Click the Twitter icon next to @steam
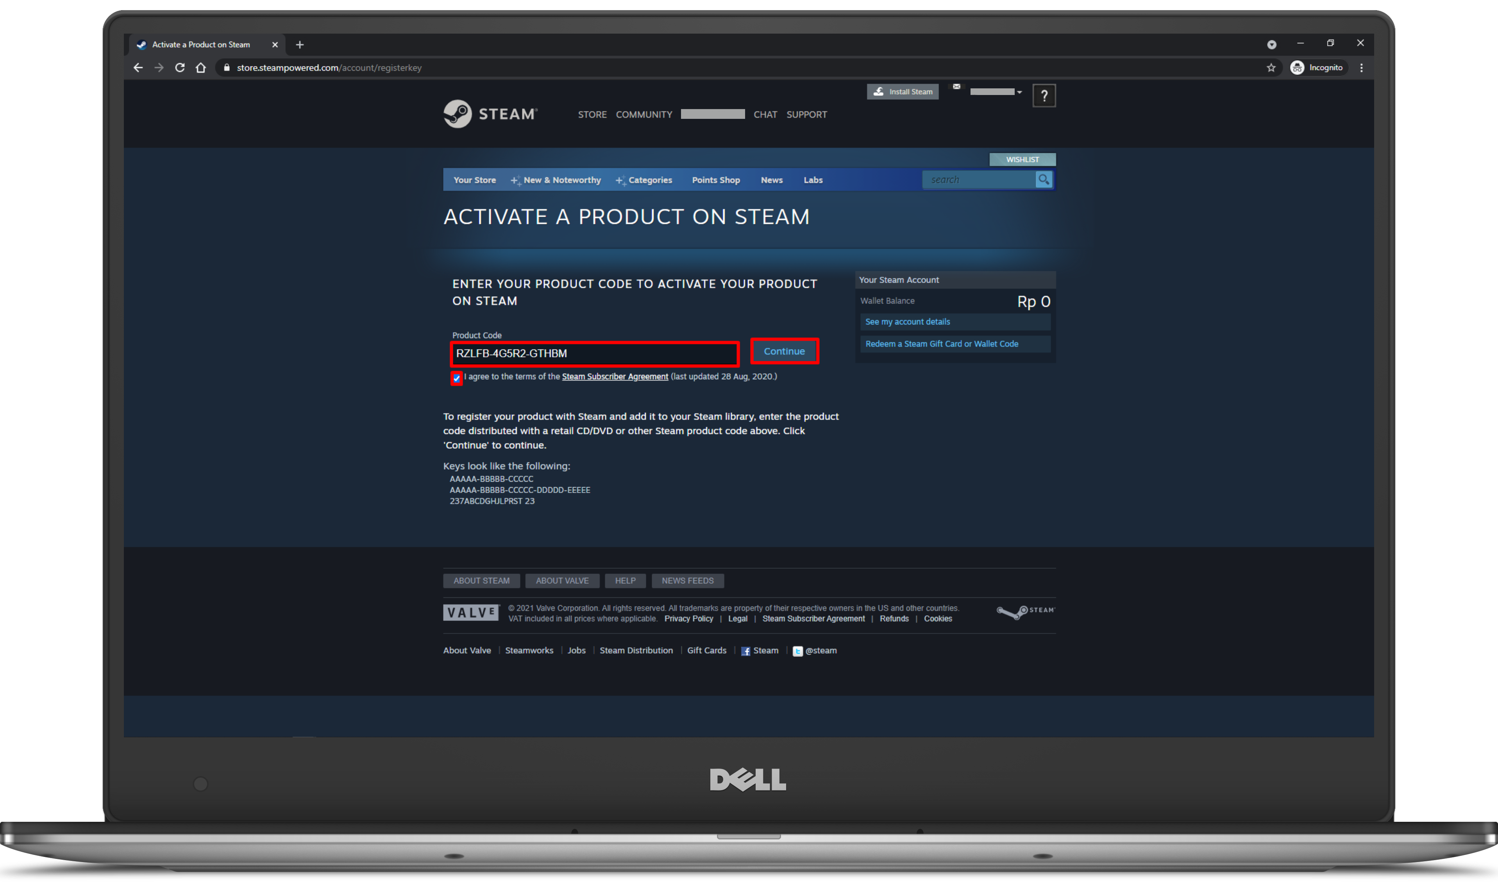The width and height of the screenshot is (1498, 882). click(x=798, y=651)
